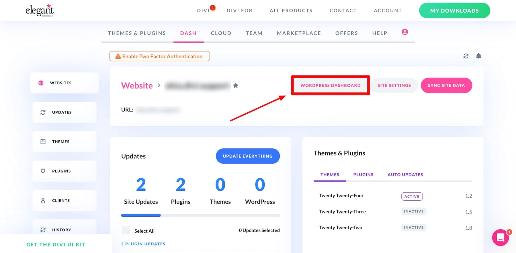Viewport: 516px width, 253px height.
Task: Click the sync refresh icon
Action: [x=466, y=56]
